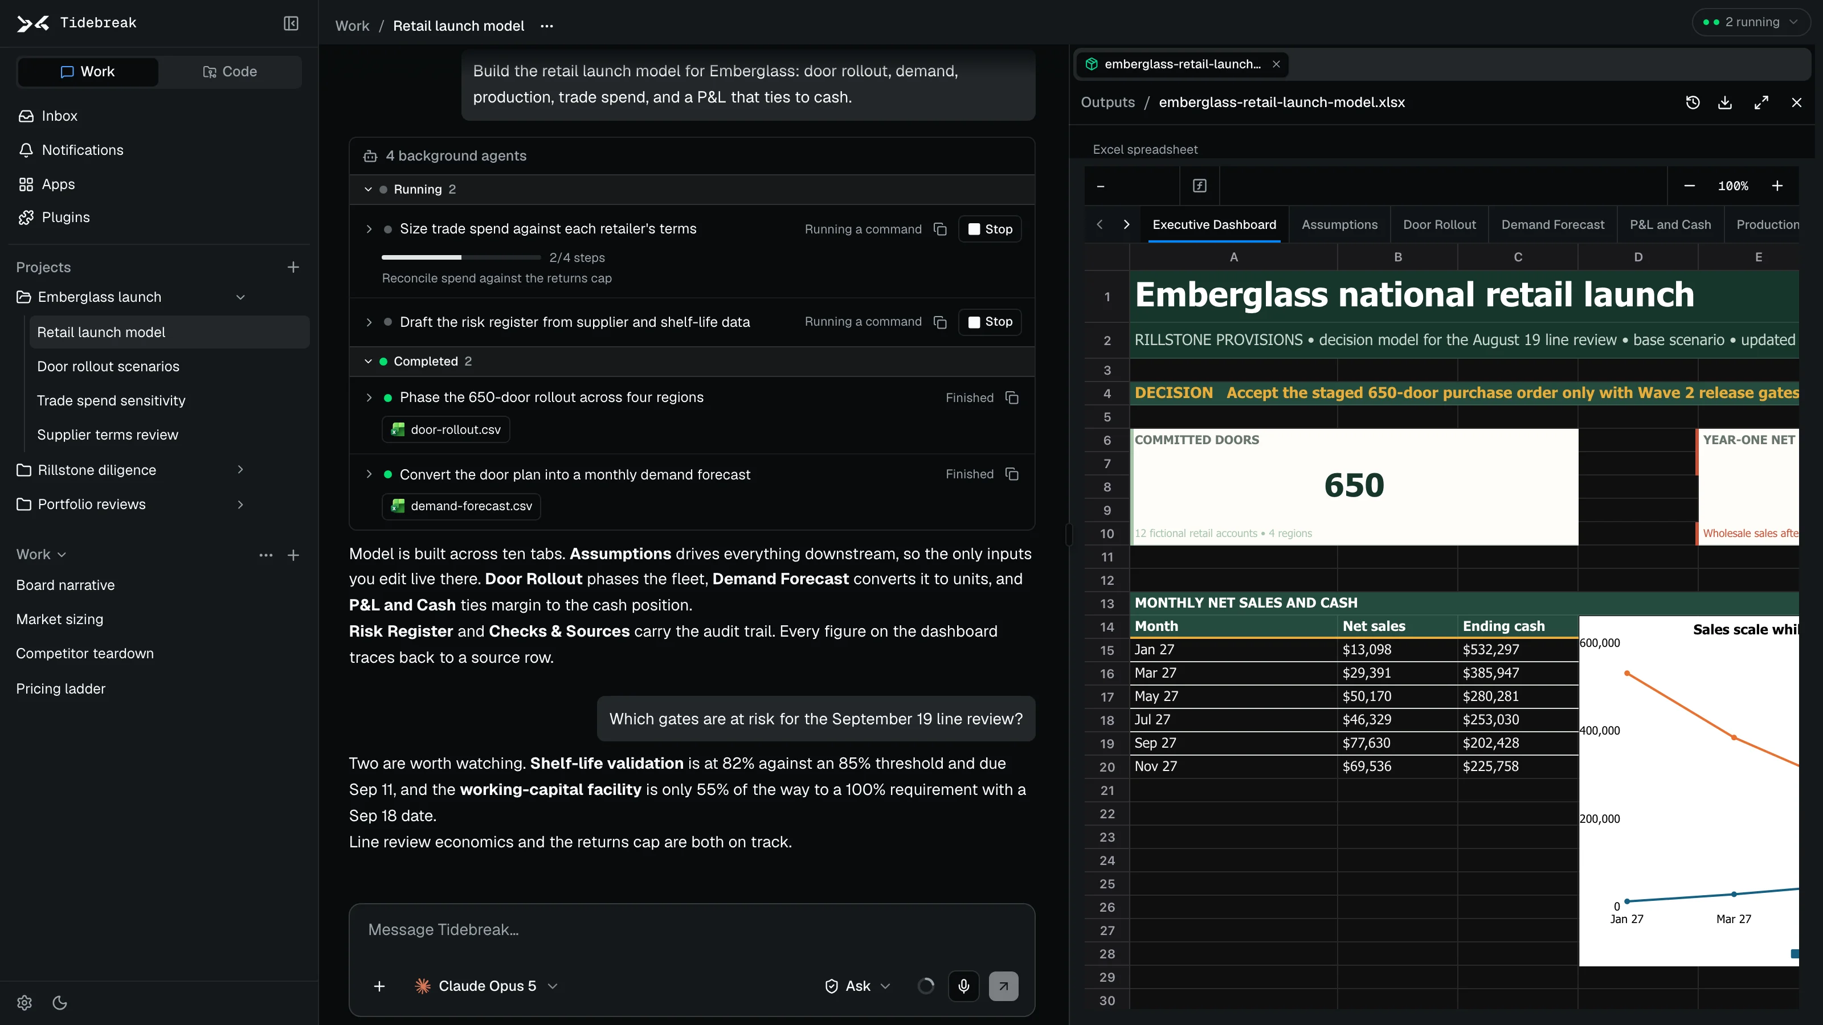Add attachment with plus icon in composer
The image size is (1823, 1025).
point(379,986)
